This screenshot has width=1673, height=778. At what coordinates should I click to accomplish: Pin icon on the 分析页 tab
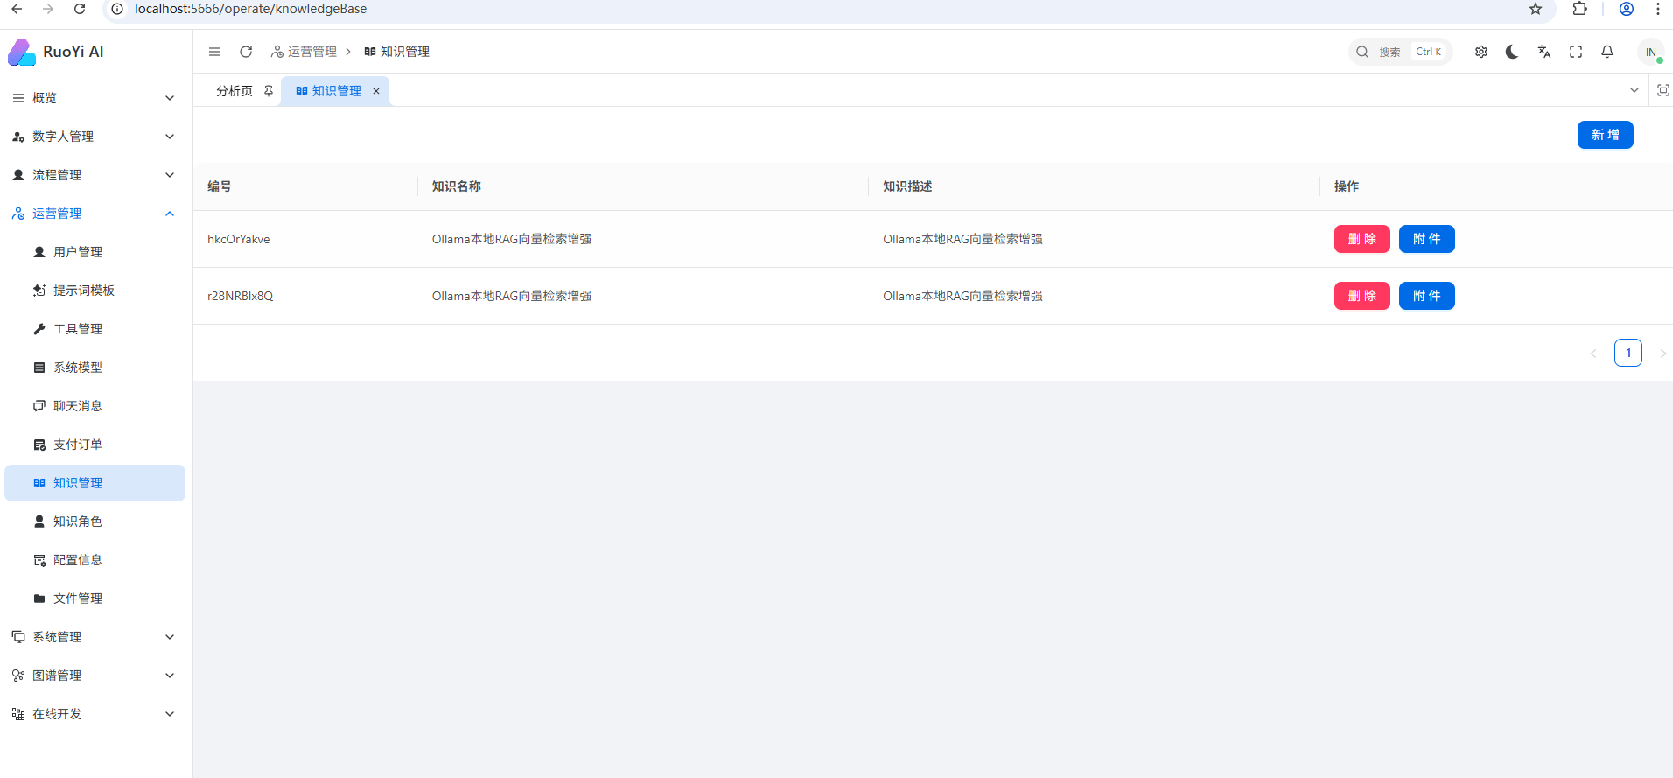[269, 91]
